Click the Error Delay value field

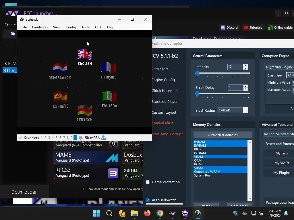tap(235, 87)
